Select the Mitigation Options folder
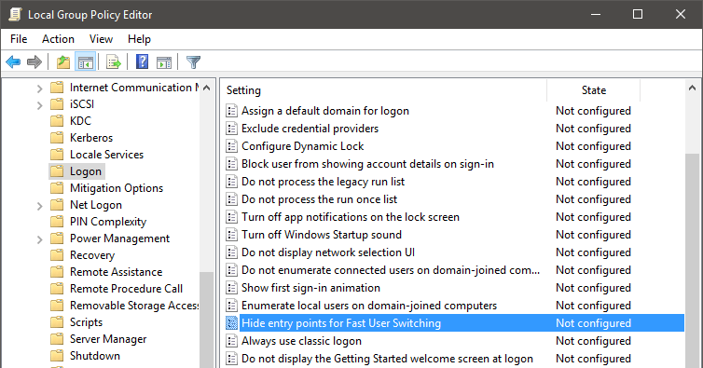Screen dimensions: 703x368 tap(117, 188)
